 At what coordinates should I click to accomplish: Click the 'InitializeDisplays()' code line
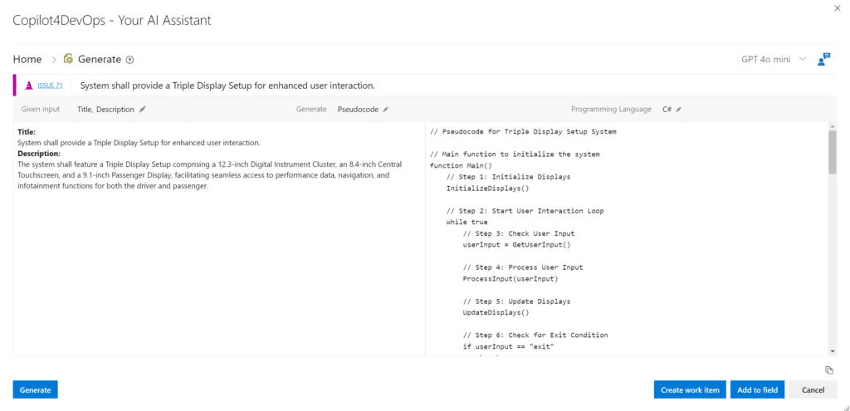[x=487, y=188]
